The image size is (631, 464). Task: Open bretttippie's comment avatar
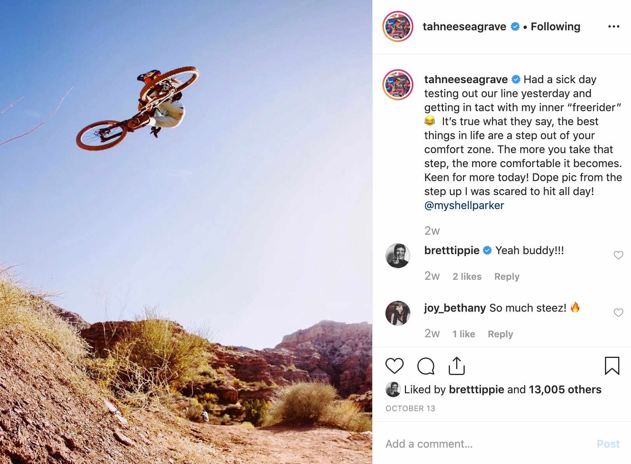pos(397,256)
